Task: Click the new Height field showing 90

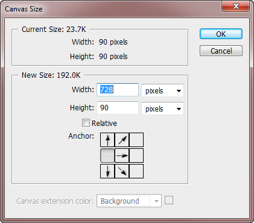Action: coord(118,108)
